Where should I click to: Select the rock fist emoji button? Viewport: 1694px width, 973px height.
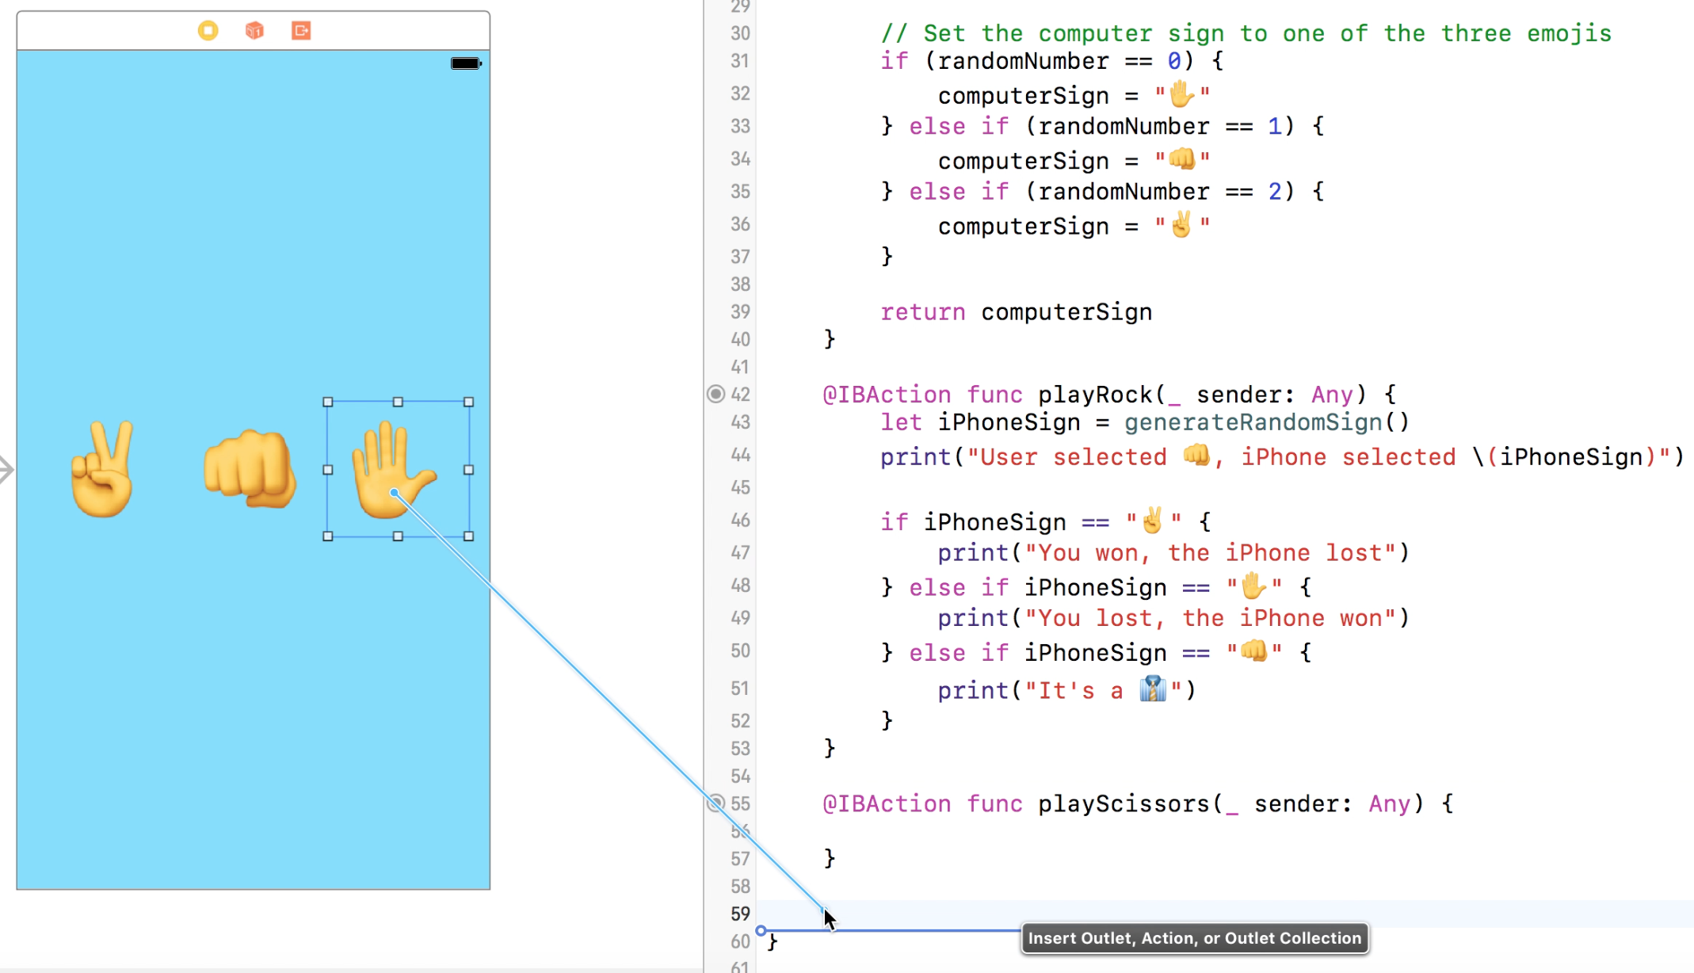250,469
